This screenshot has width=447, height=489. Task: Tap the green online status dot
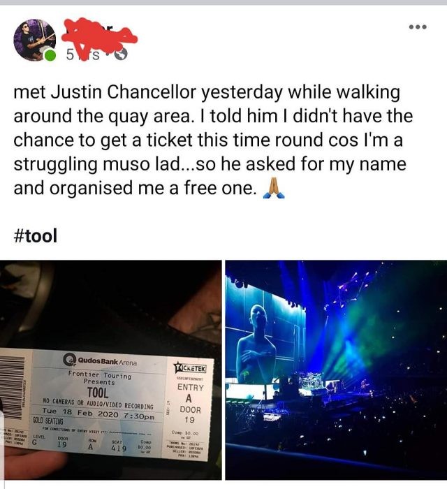click(x=50, y=55)
